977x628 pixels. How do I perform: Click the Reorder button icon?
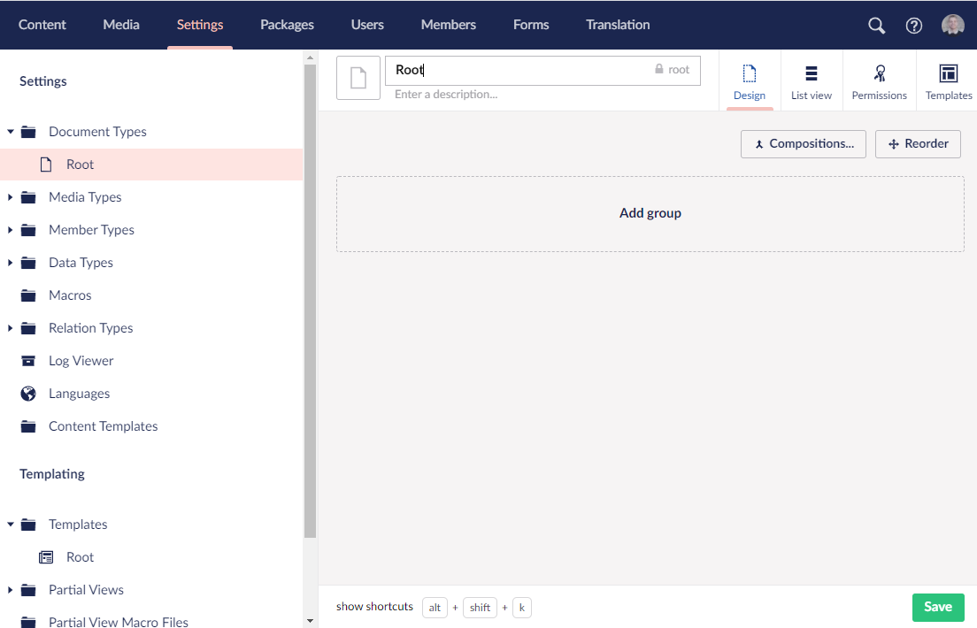(895, 143)
